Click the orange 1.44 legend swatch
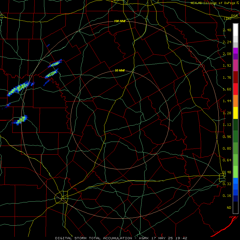Image resolution: width=240 pixels, height=240 pixels. coord(235,101)
